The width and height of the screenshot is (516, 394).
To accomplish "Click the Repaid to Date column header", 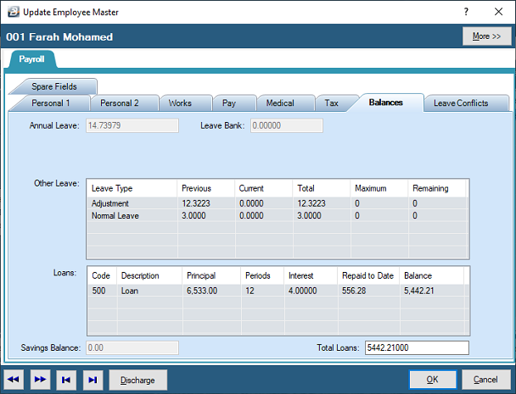I will click(x=368, y=275).
